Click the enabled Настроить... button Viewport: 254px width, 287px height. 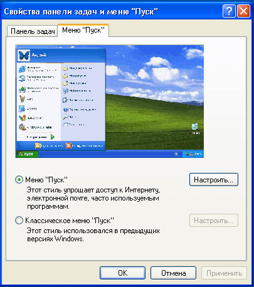click(214, 180)
